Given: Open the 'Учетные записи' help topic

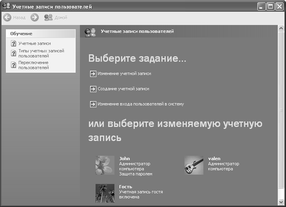Looking at the screenshot, I should click(34, 43).
